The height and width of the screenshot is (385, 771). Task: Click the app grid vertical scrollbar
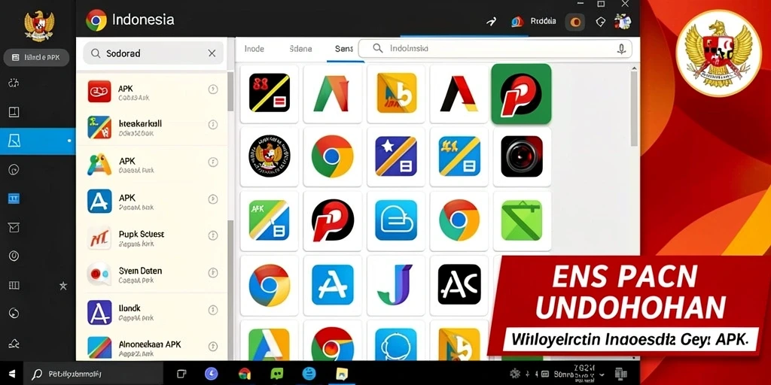tap(634, 108)
